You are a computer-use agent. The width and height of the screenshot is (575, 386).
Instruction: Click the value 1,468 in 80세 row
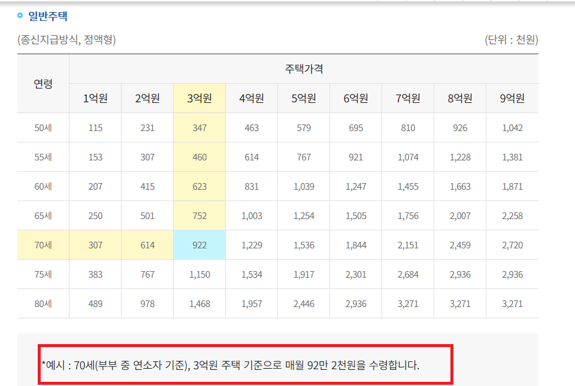(199, 303)
